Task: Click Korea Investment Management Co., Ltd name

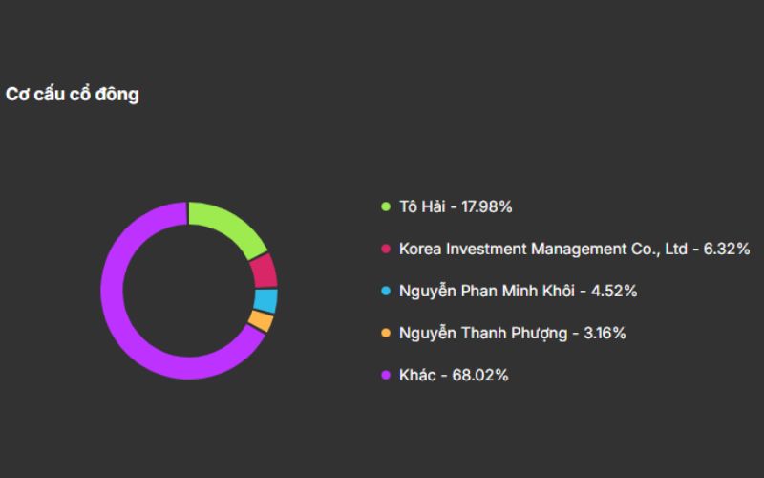Action: click(542, 249)
